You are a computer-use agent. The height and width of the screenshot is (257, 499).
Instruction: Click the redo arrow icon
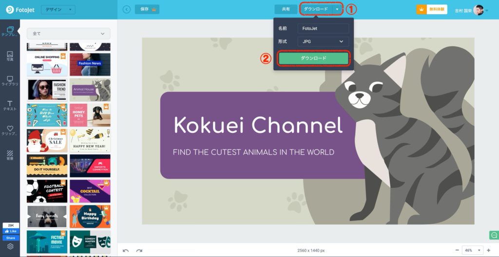point(139,250)
